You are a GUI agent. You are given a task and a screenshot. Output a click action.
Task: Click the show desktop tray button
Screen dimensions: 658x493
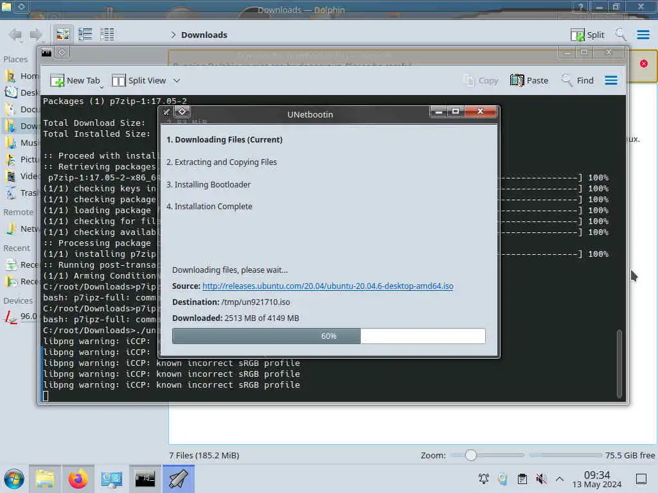pyautogui.click(x=641, y=479)
